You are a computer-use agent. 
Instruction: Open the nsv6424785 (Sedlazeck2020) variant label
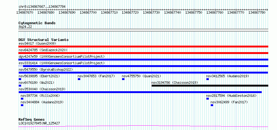[x=43, y=50]
